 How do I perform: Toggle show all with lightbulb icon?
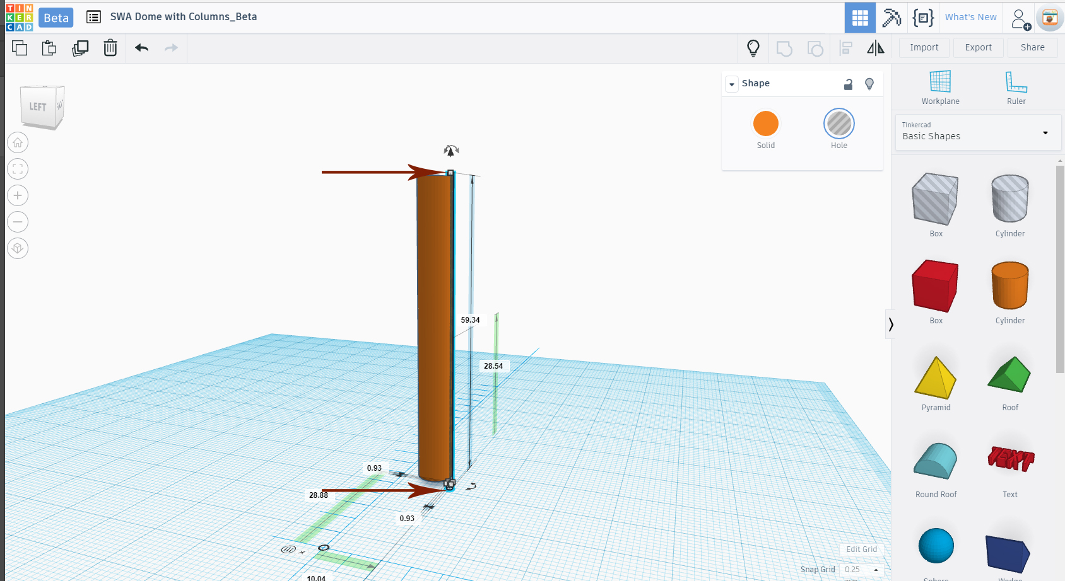pyautogui.click(x=753, y=49)
